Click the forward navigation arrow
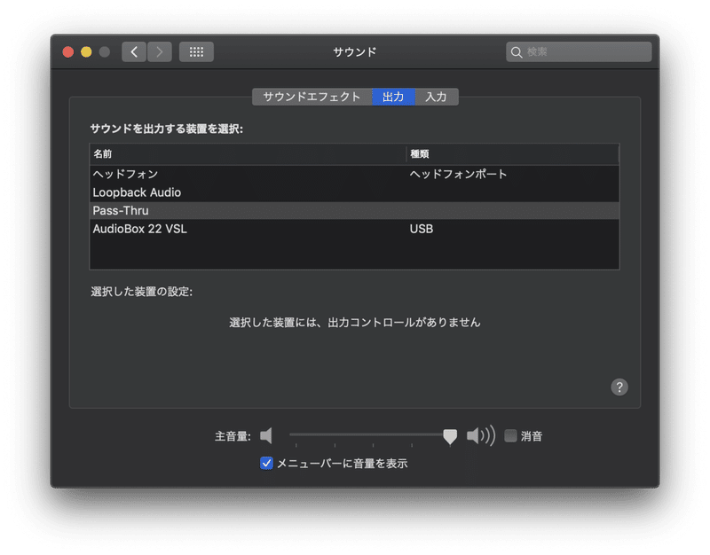Viewport: 710px width, 555px height. (158, 51)
